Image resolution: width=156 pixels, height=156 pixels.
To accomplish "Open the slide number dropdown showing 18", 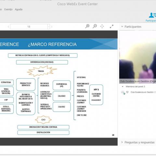I will pos(49,27).
